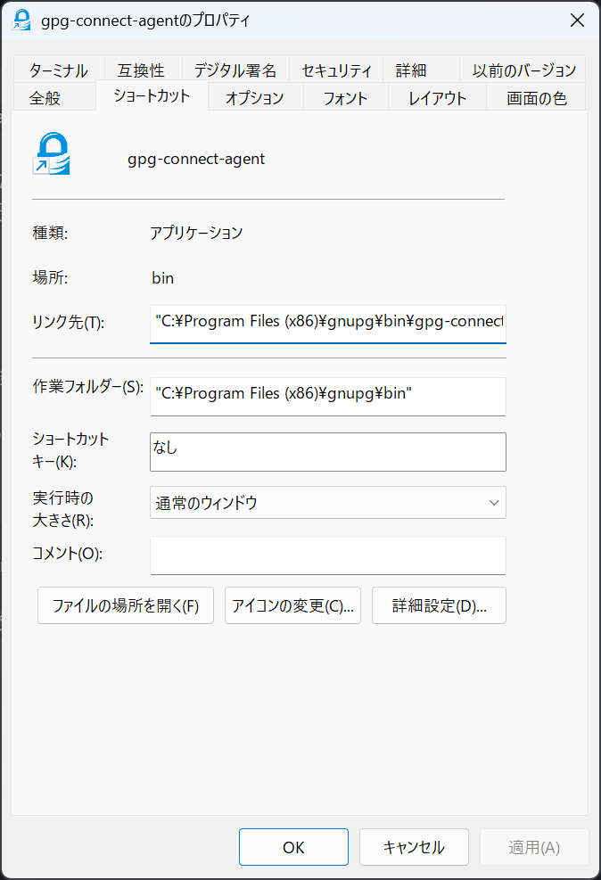This screenshot has width=601, height=880.
Task: Click inside the リンク先 target field
Action: click(x=327, y=321)
